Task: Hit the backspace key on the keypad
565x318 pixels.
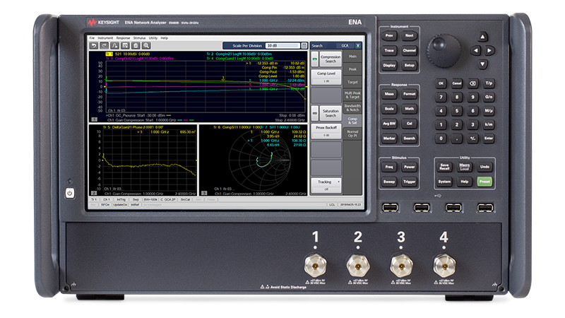Action: [472, 83]
